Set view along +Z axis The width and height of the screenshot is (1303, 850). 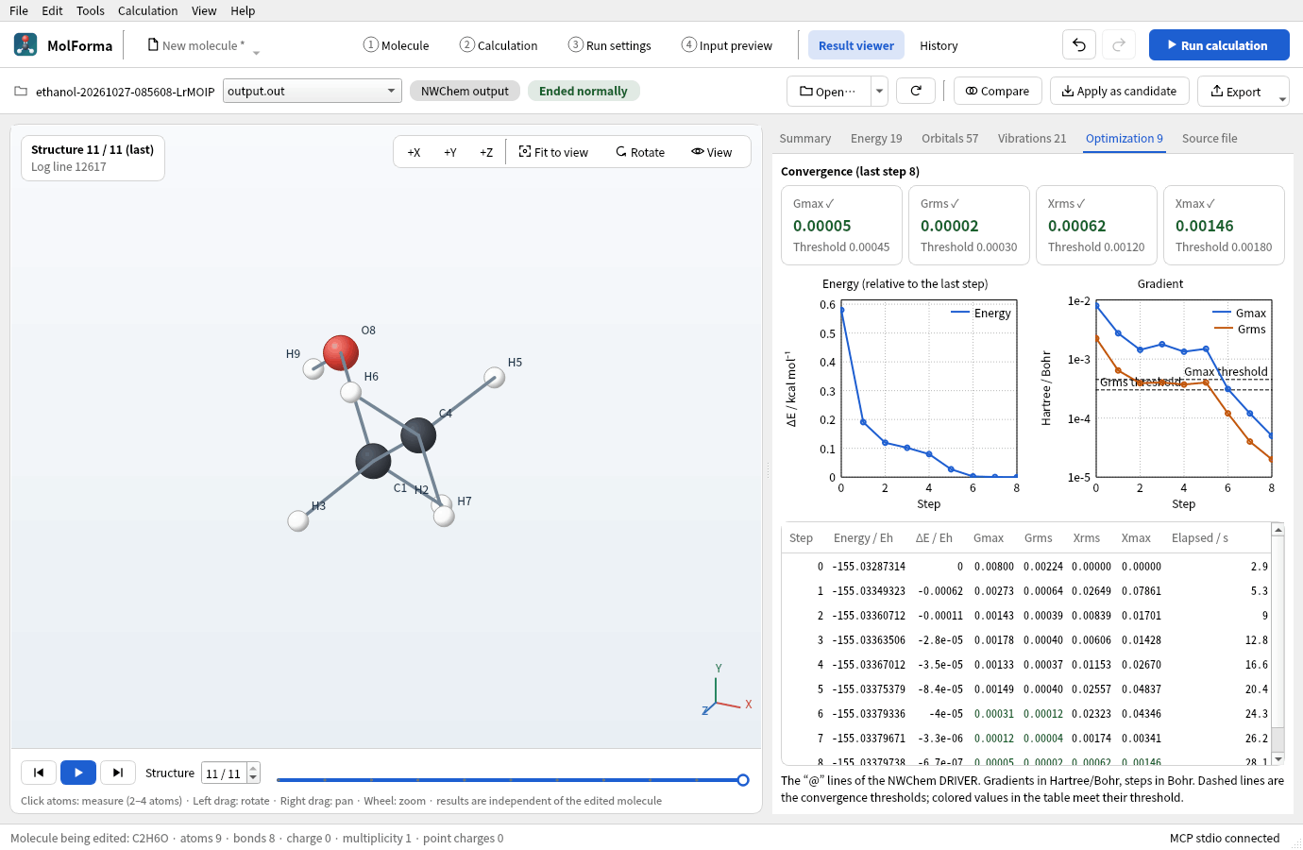point(486,152)
